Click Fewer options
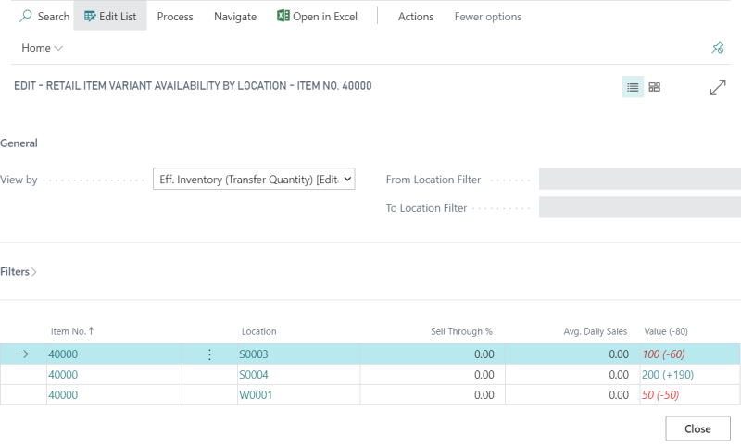 [487, 17]
